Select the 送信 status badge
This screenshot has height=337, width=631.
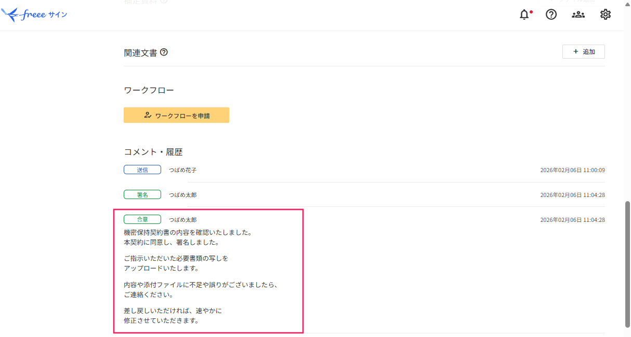pos(142,170)
